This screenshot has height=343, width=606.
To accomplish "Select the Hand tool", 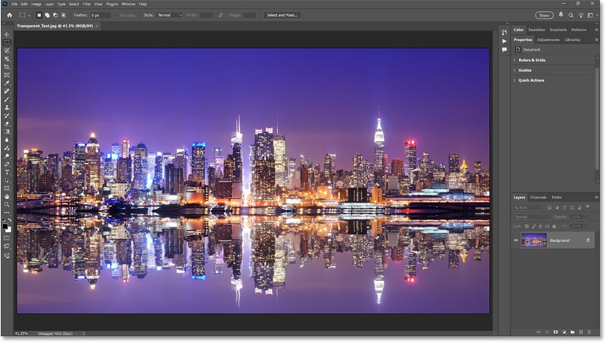I will point(7,197).
